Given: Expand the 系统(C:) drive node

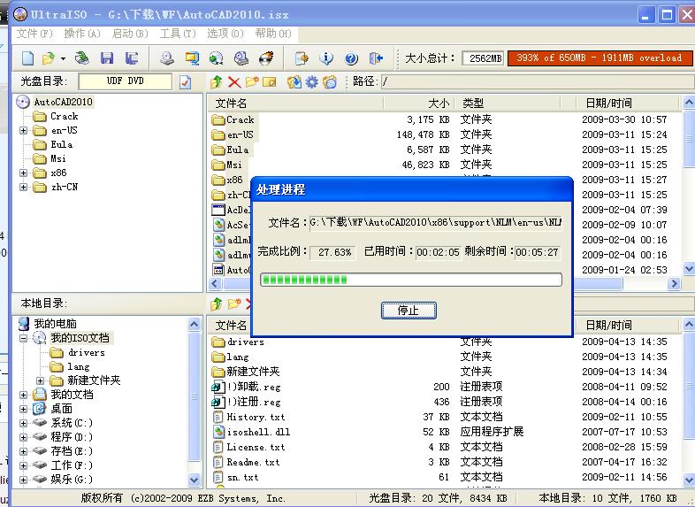Looking at the screenshot, I should (24, 423).
